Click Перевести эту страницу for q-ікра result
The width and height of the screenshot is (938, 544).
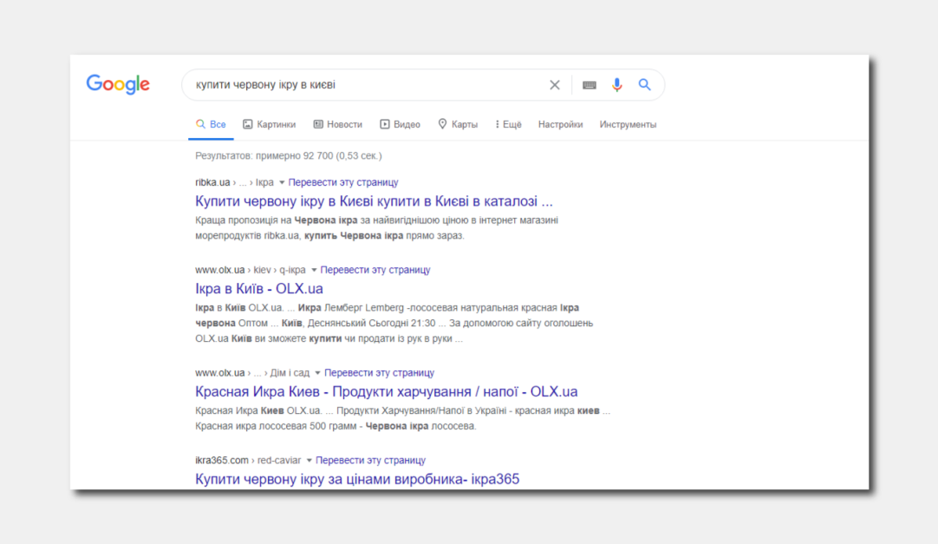[375, 270]
